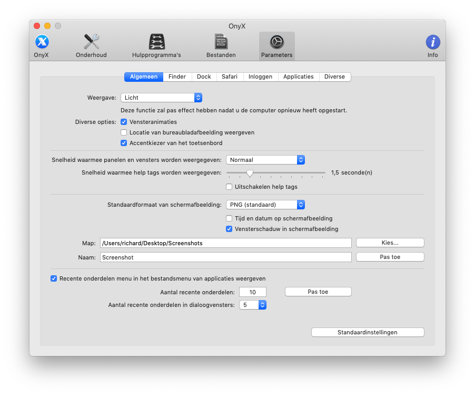Select the Parameters gear icon
This screenshot has height=395, width=475.
coord(276,46)
